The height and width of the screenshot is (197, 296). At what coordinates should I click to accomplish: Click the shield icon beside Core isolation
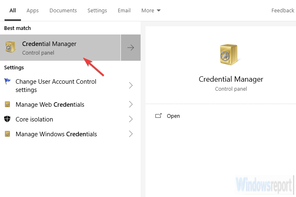(7, 119)
